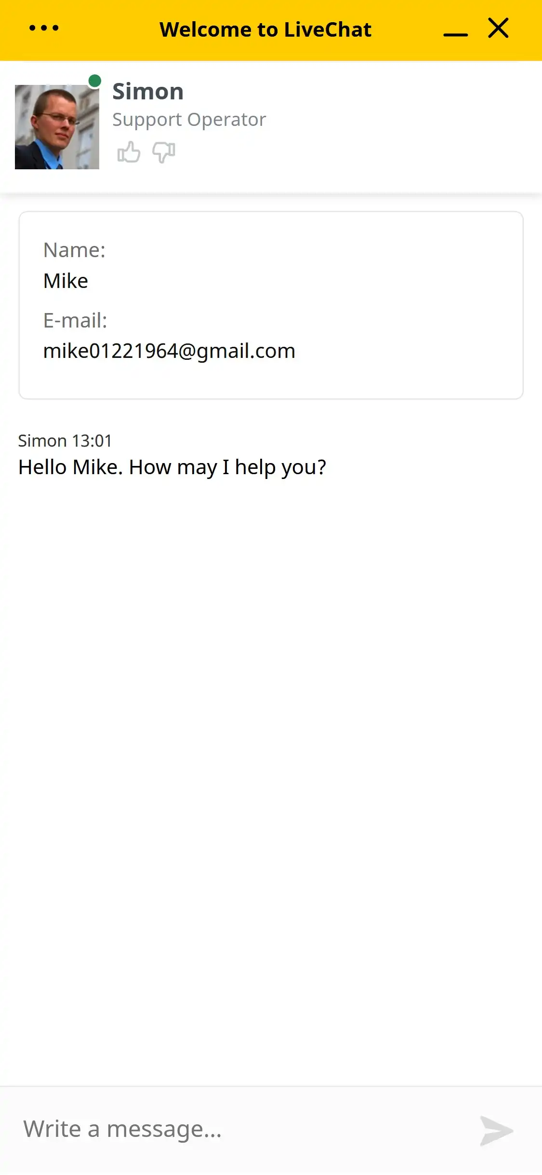Viewport: 542px width, 1175px height.
Task: Click Simon's avatar photo
Action: [x=57, y=127]
